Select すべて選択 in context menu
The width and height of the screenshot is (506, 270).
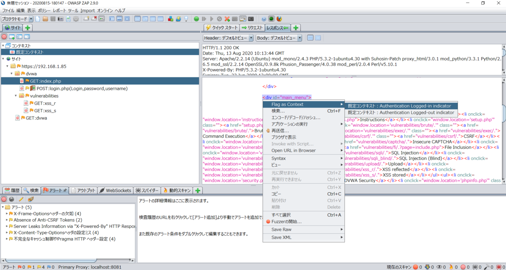(x=304, y=215)
